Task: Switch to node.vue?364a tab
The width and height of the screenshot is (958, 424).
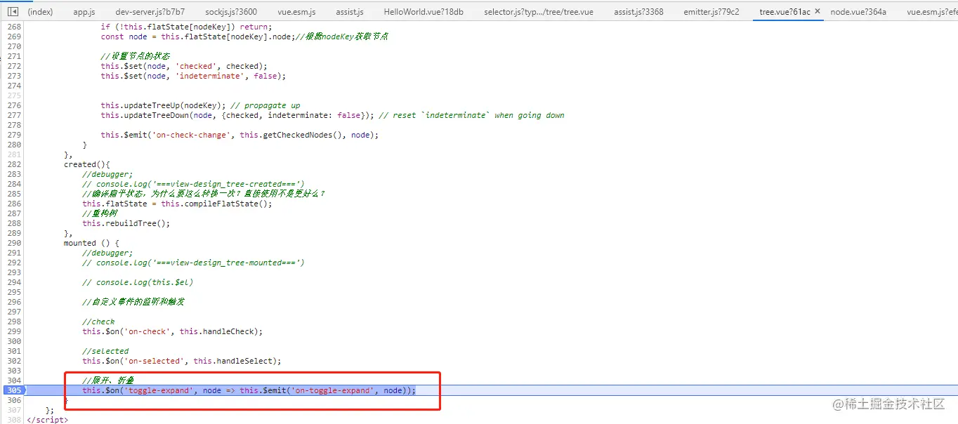Action: [x=858, y=12]
